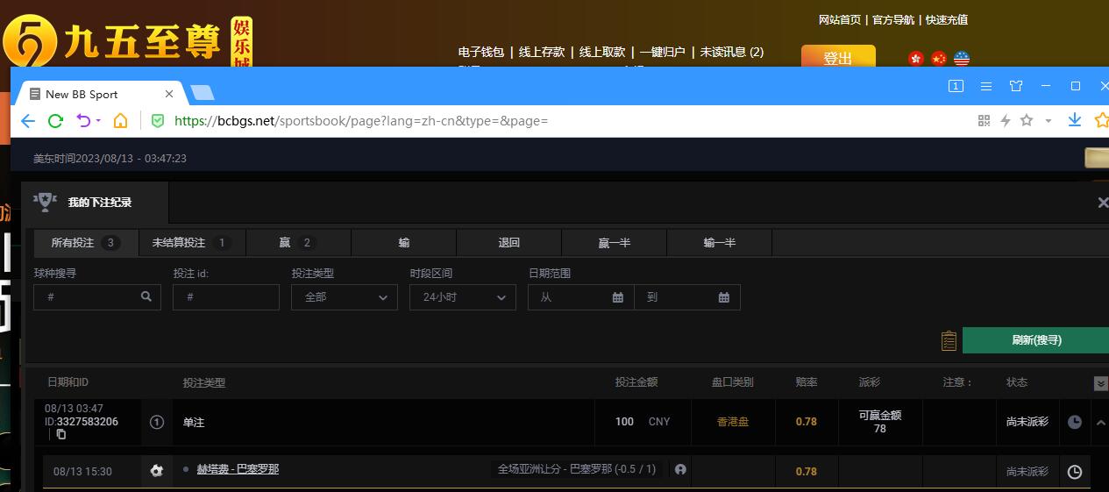Switch to the 所有投注 tab
Screen dimensions: 1109x492
pyautogui.click(x=86, y=243)
